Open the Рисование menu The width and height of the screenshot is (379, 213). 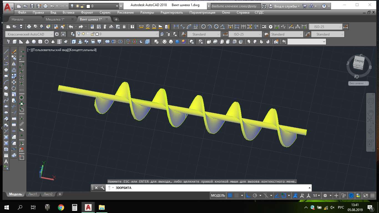click(x=125, y=12)
